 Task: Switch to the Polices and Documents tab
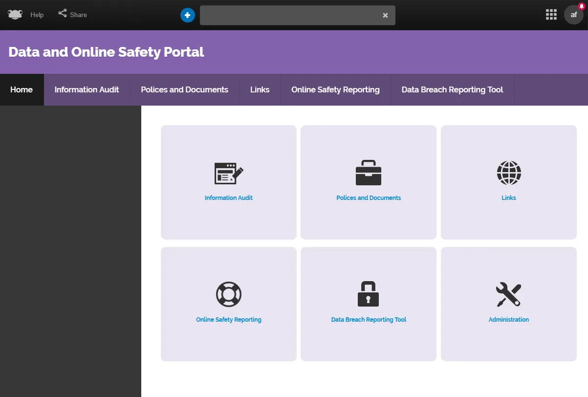click(x=185, y=89)
